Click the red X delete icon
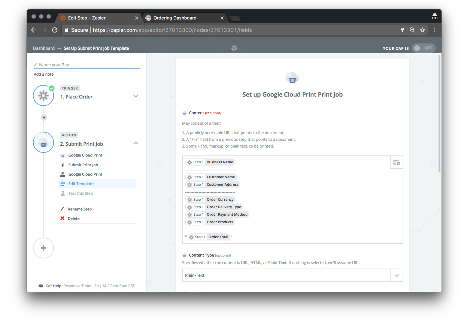 (63, 218)
